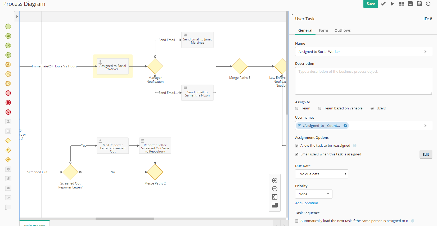Open the grid view icon in toolbar
The width and height of the screenshot is (437, 226).
coord(401,4)
